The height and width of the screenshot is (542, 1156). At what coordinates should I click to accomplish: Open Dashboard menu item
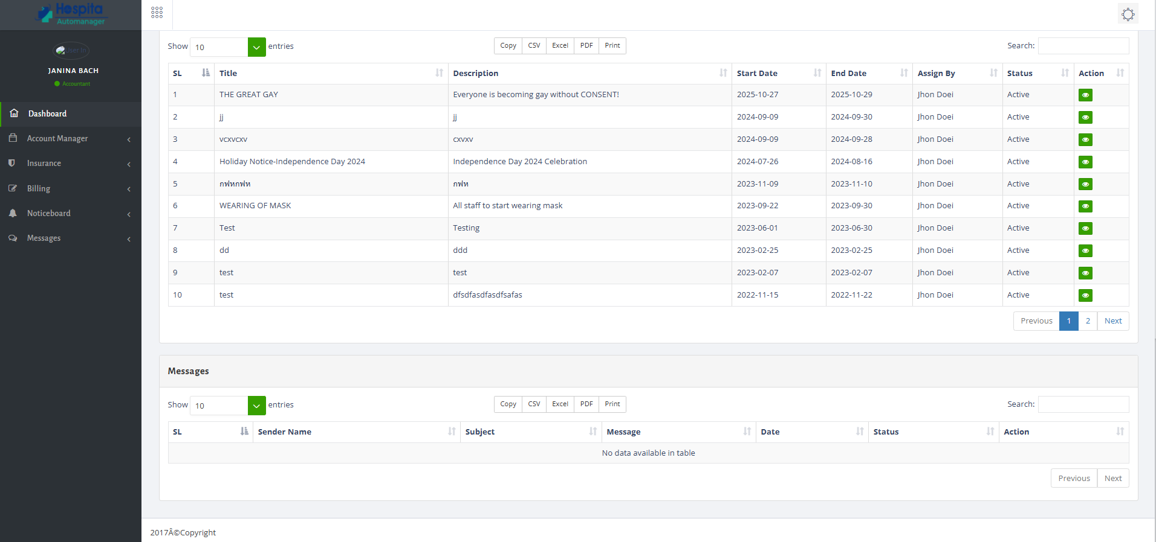tap(71, 113)
